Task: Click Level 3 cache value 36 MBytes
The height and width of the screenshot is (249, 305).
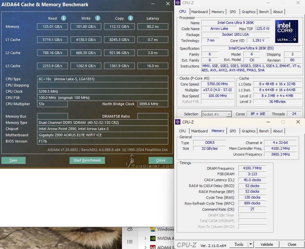Action: pyautogui.click(x=277, y=102)
